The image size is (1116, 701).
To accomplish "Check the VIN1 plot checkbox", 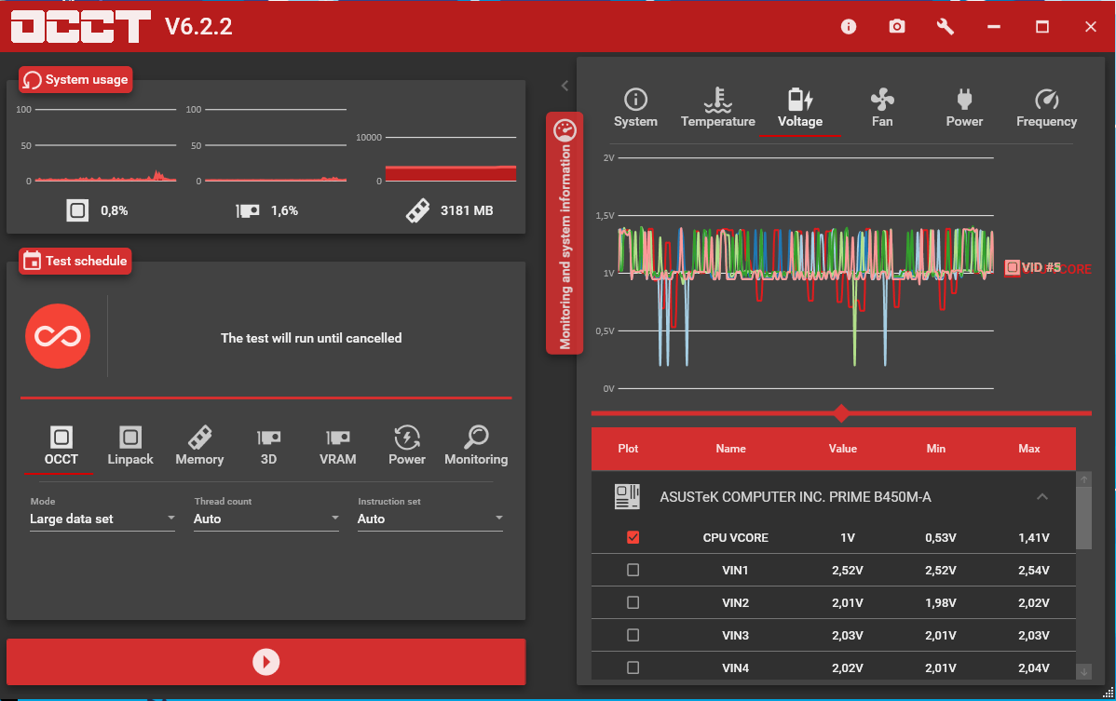I will (633, 570).
